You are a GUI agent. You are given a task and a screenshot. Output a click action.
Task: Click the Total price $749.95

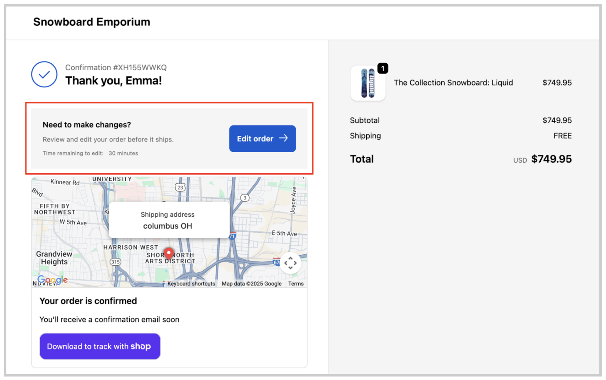click(x=551, y=159)
